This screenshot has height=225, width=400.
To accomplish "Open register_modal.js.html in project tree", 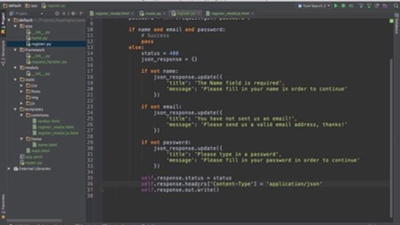I will point(56,133).
